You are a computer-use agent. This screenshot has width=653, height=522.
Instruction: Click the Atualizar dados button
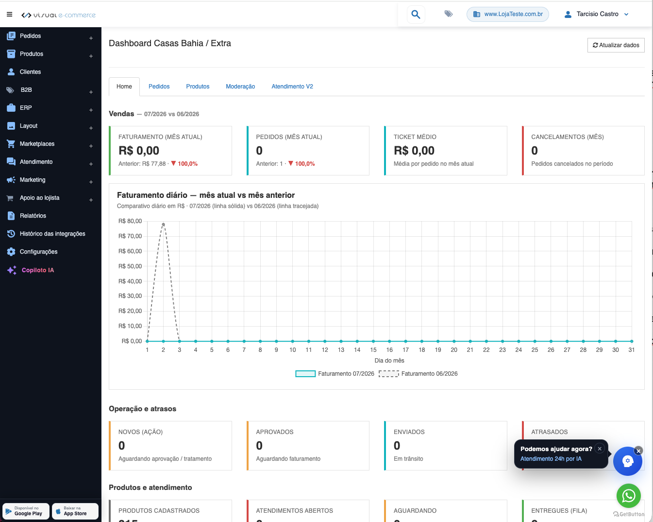[x=616, y=45]
